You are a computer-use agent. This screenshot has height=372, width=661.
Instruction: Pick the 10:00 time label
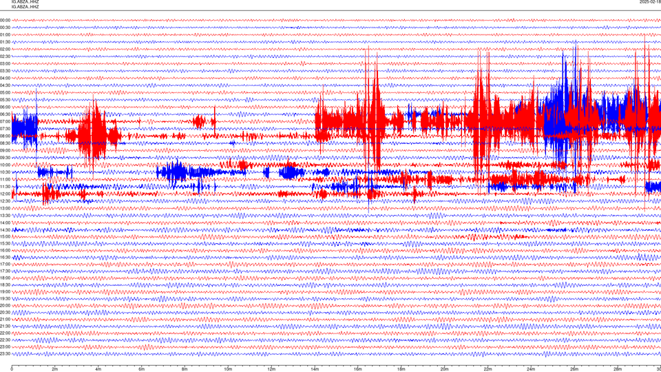pos(5,165)
